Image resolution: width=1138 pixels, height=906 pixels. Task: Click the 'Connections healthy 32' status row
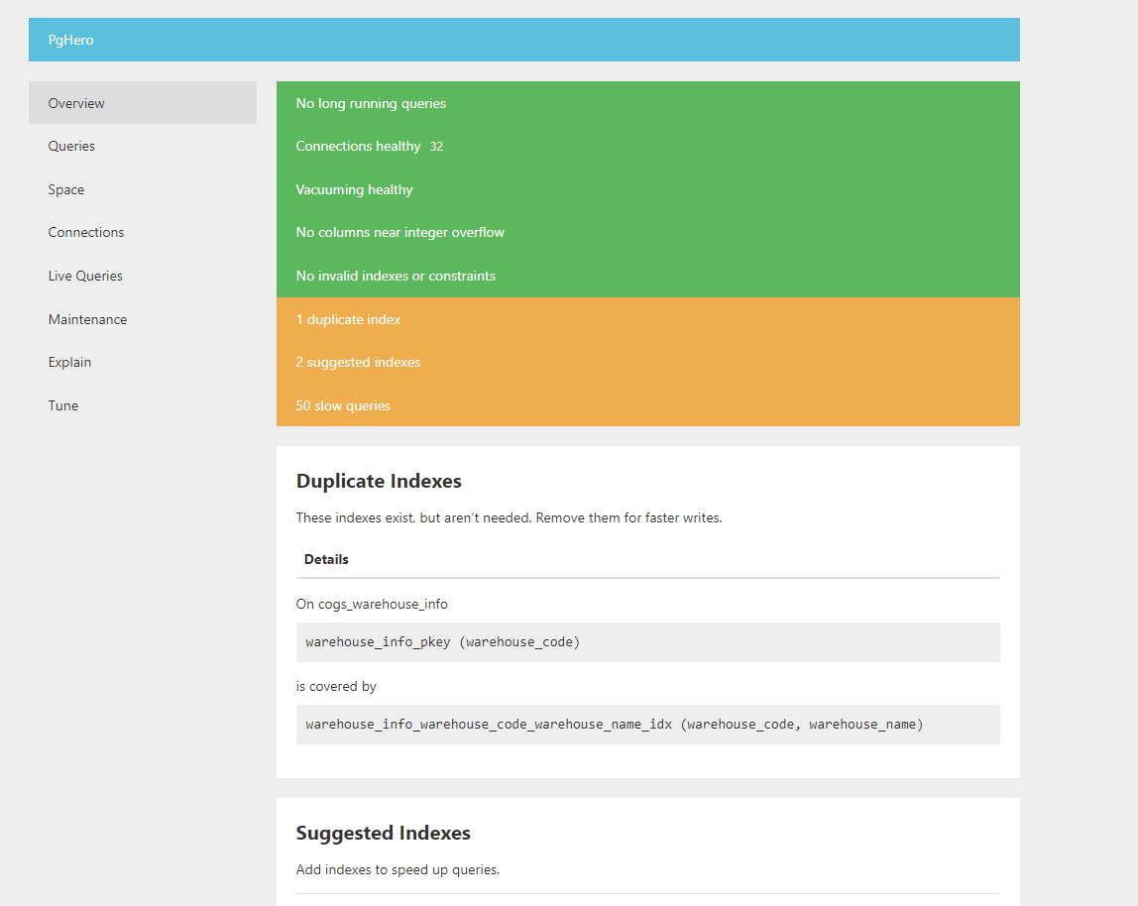tap(369, 146)
